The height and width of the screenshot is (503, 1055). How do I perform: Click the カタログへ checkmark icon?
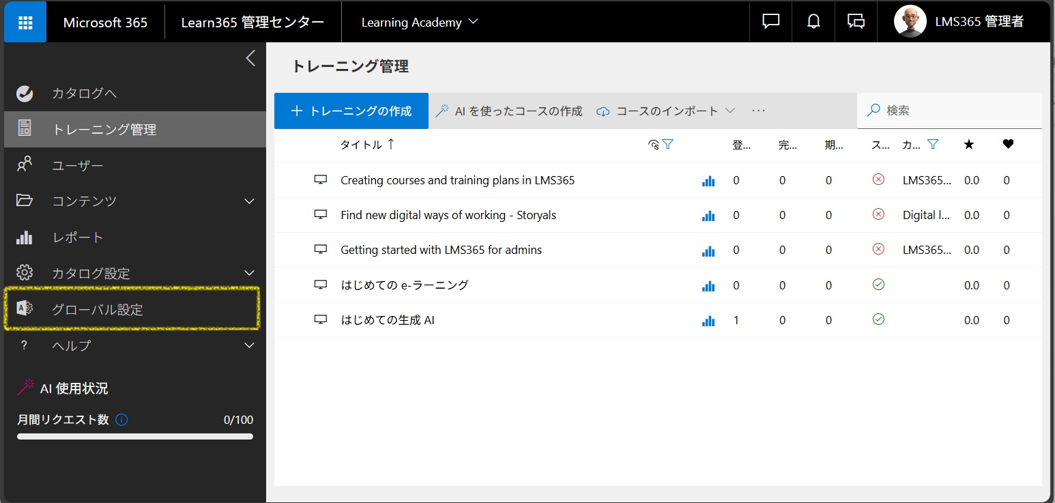pos(25,93)
